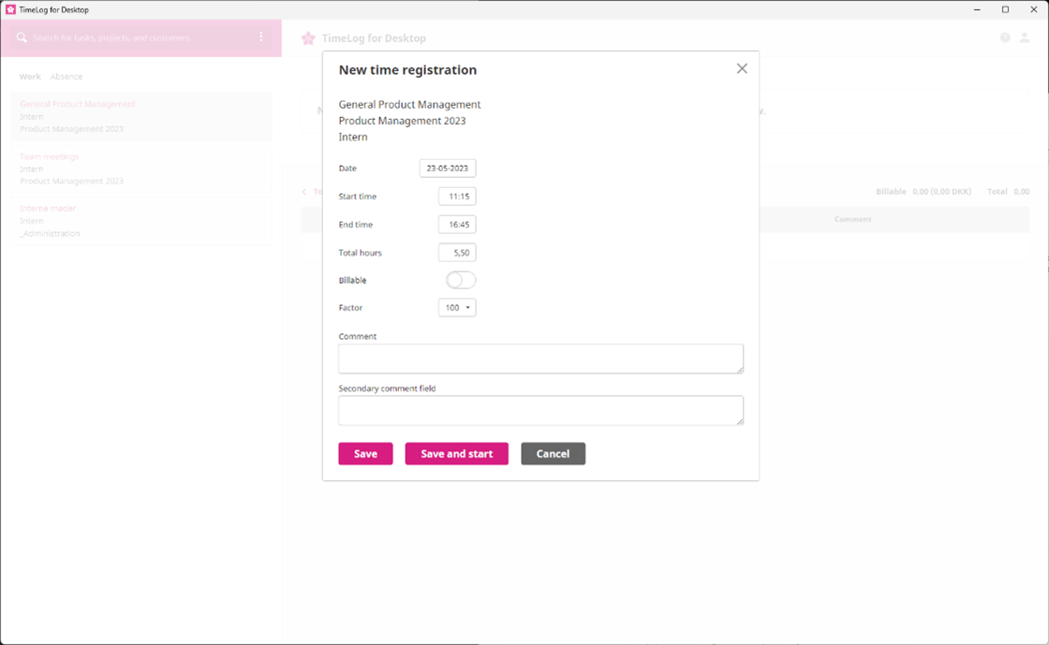Image resolution: width=1049 pixels, height=645 pixels.
Task: Open the Date picker field
Action: click(447, 169)
